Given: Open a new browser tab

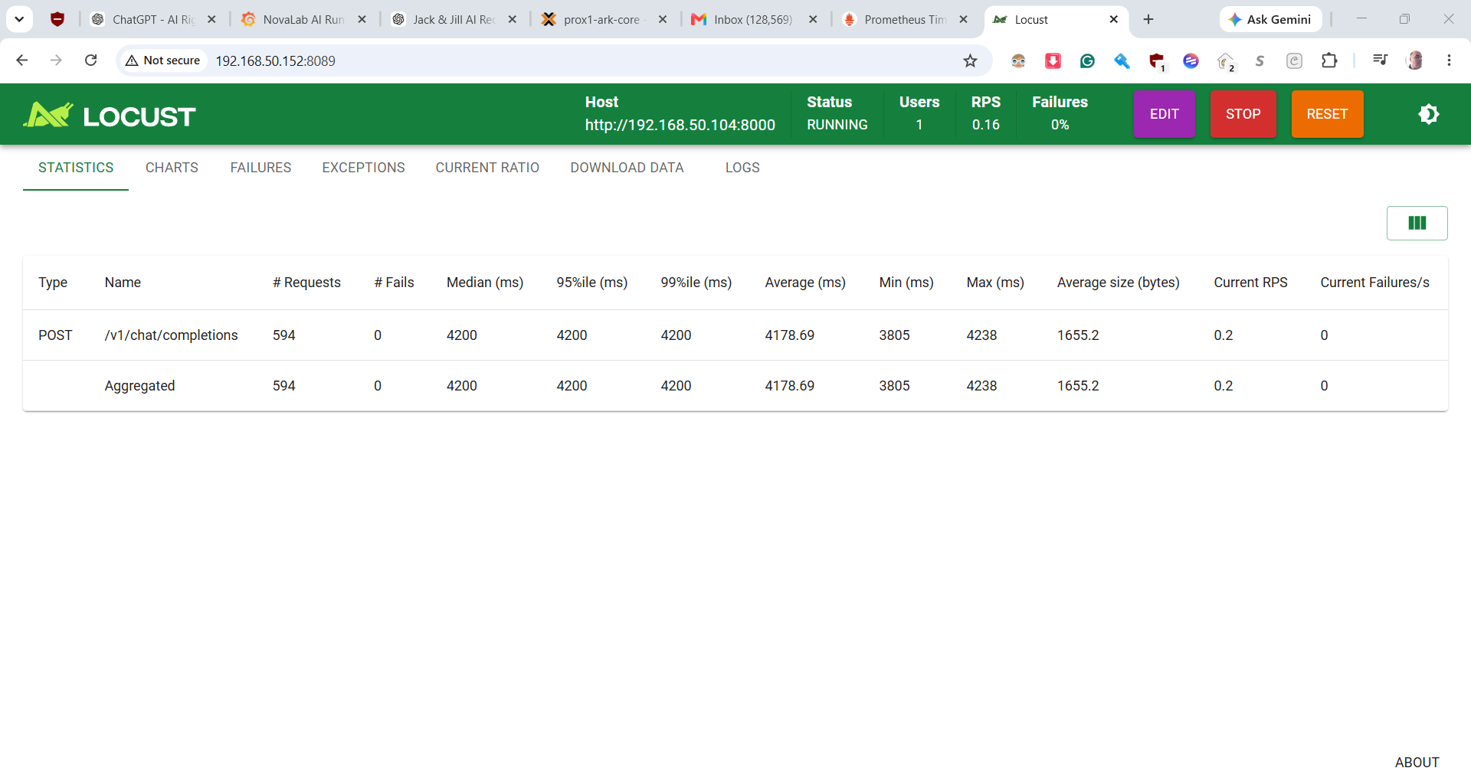Looking at the screenshot, I should pos(1148,19).
